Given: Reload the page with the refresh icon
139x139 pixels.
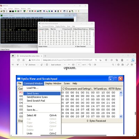Looking at the screenshot, I should [18, 60].
